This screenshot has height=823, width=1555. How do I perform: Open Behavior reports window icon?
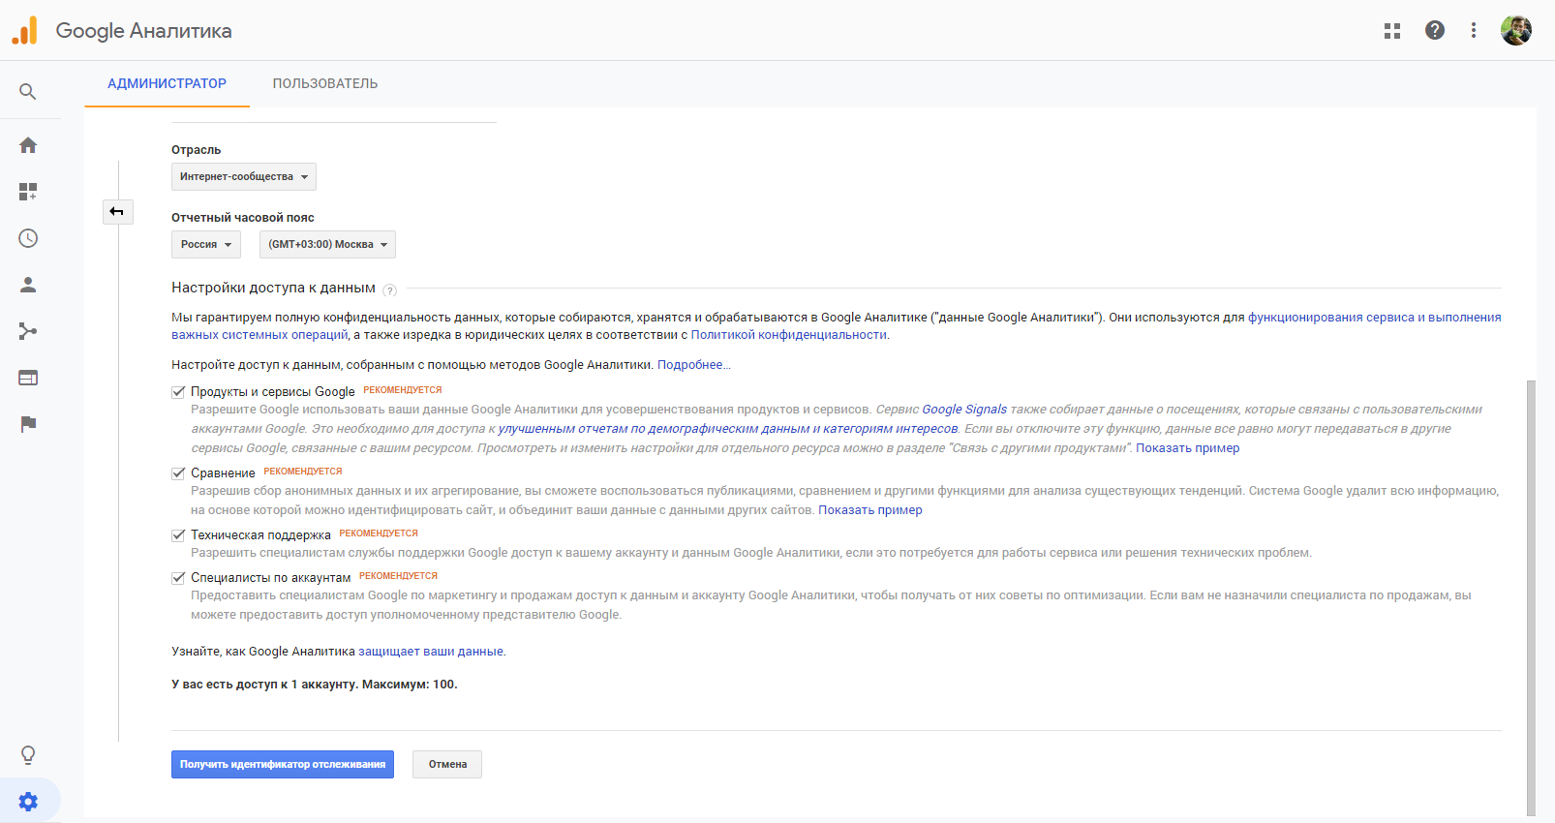28,378
